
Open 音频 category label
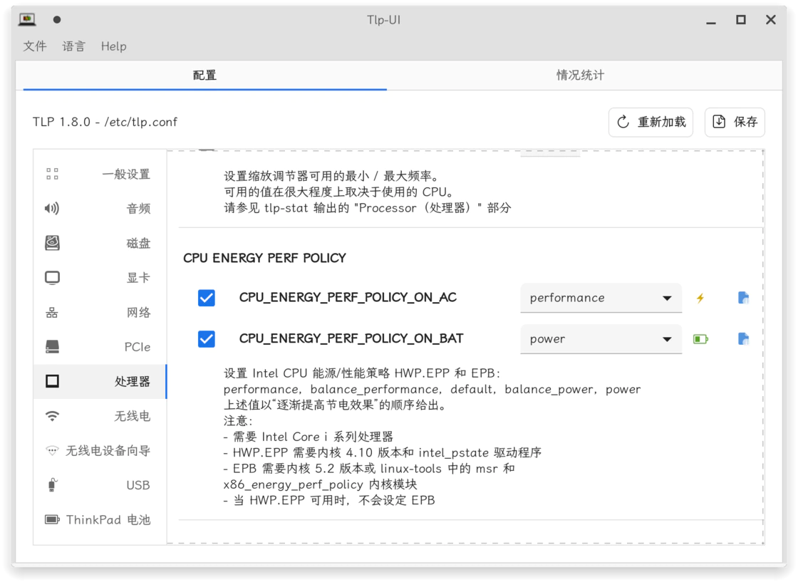click(138, 208)
